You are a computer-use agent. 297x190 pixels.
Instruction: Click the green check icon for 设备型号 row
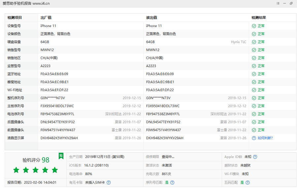pyautogui.click(x=254, y=26)
